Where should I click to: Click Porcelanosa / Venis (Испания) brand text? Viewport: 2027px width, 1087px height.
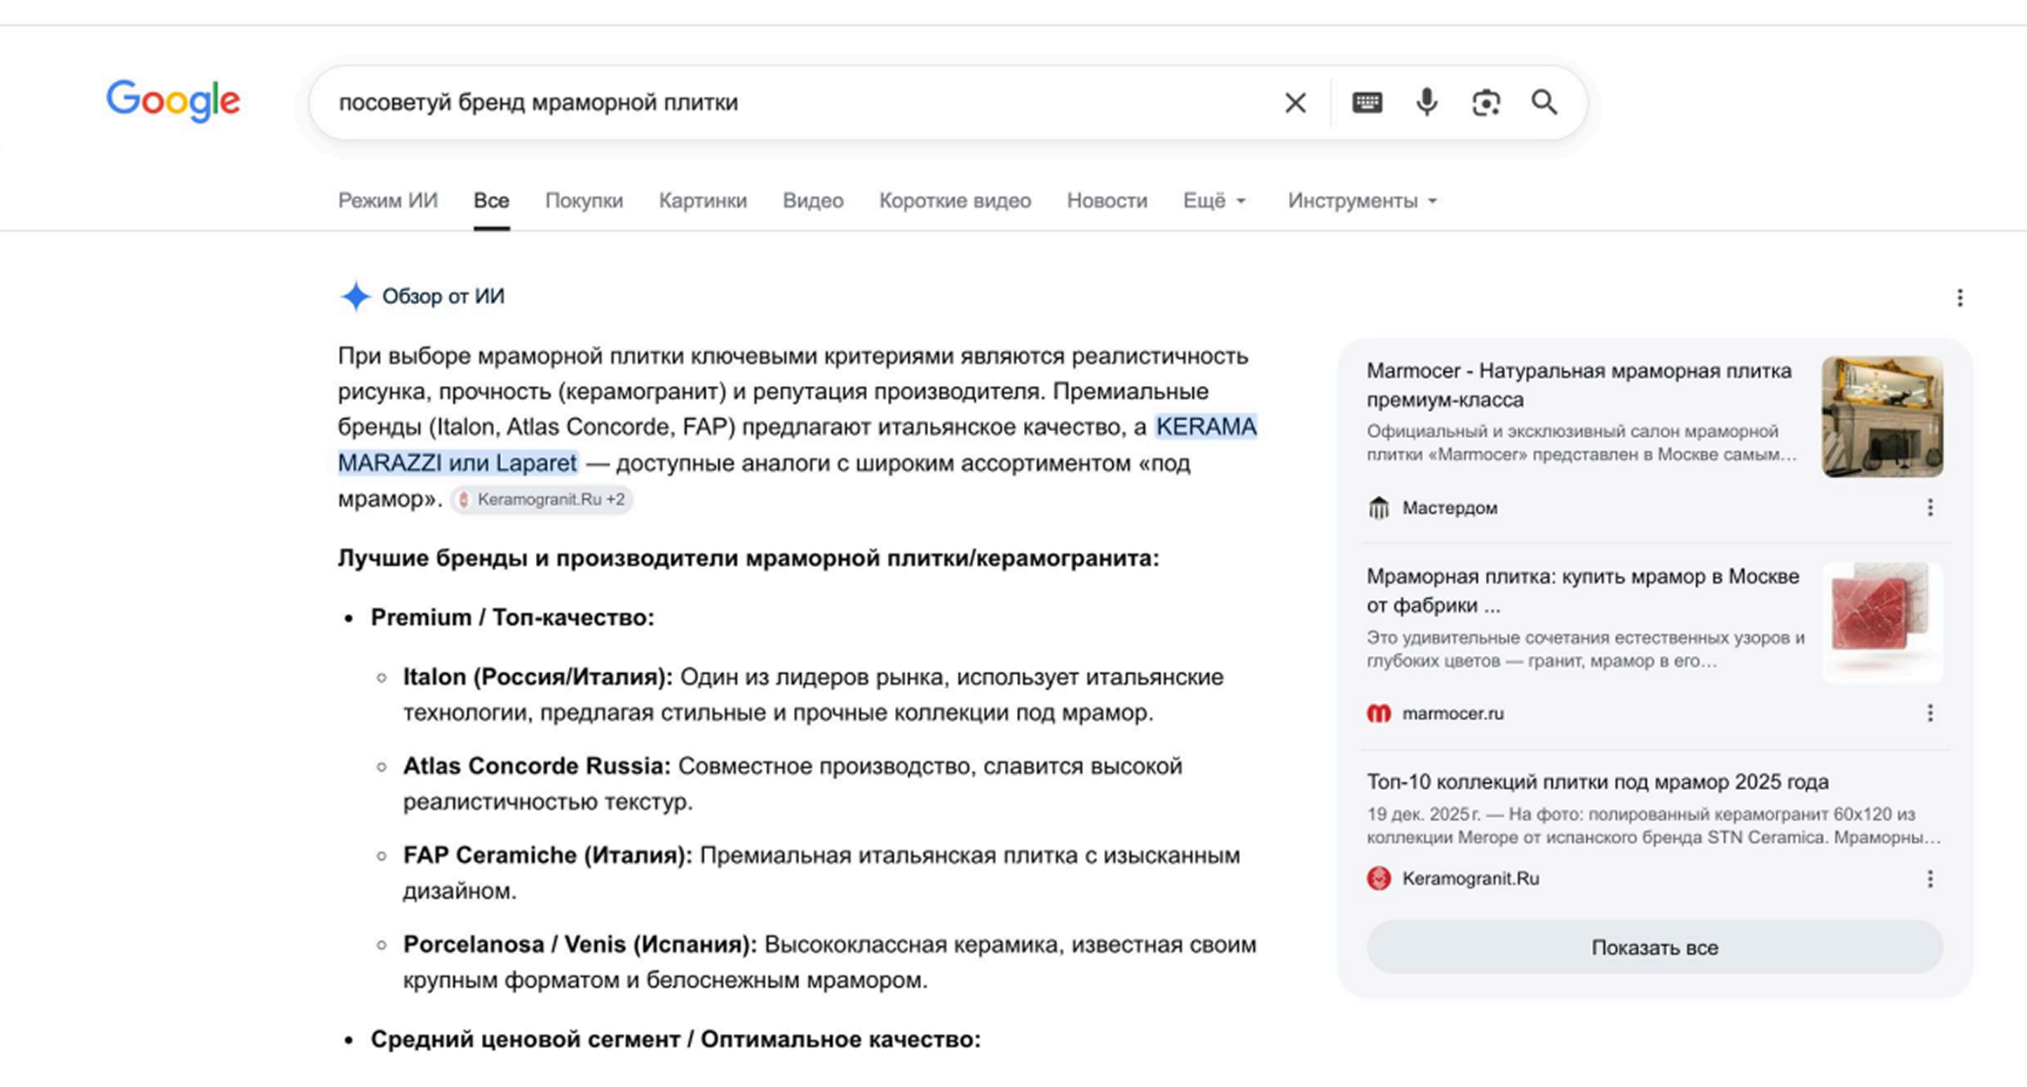pos(580,944)
